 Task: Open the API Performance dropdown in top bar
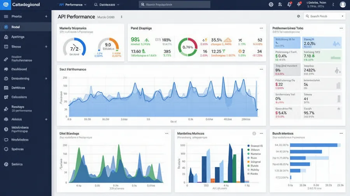[x=72, y=5]
